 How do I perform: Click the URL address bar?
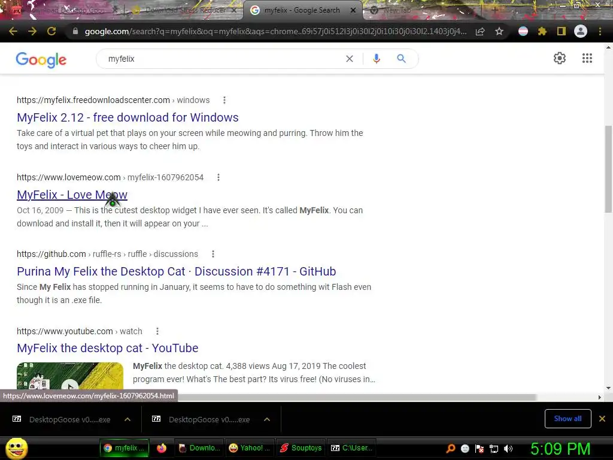click(275, 31)
